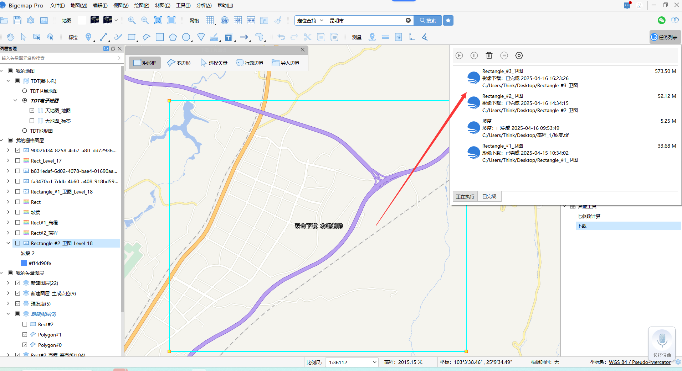The image size is (682, 371).
Task: Open settings gear in the top toolbar
Action: [x=31, y=20]
